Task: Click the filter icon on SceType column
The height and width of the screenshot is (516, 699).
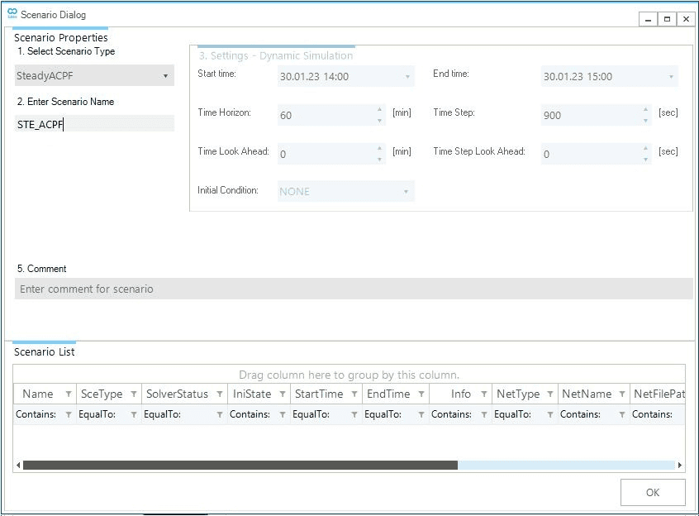Action: coord(134,394)
